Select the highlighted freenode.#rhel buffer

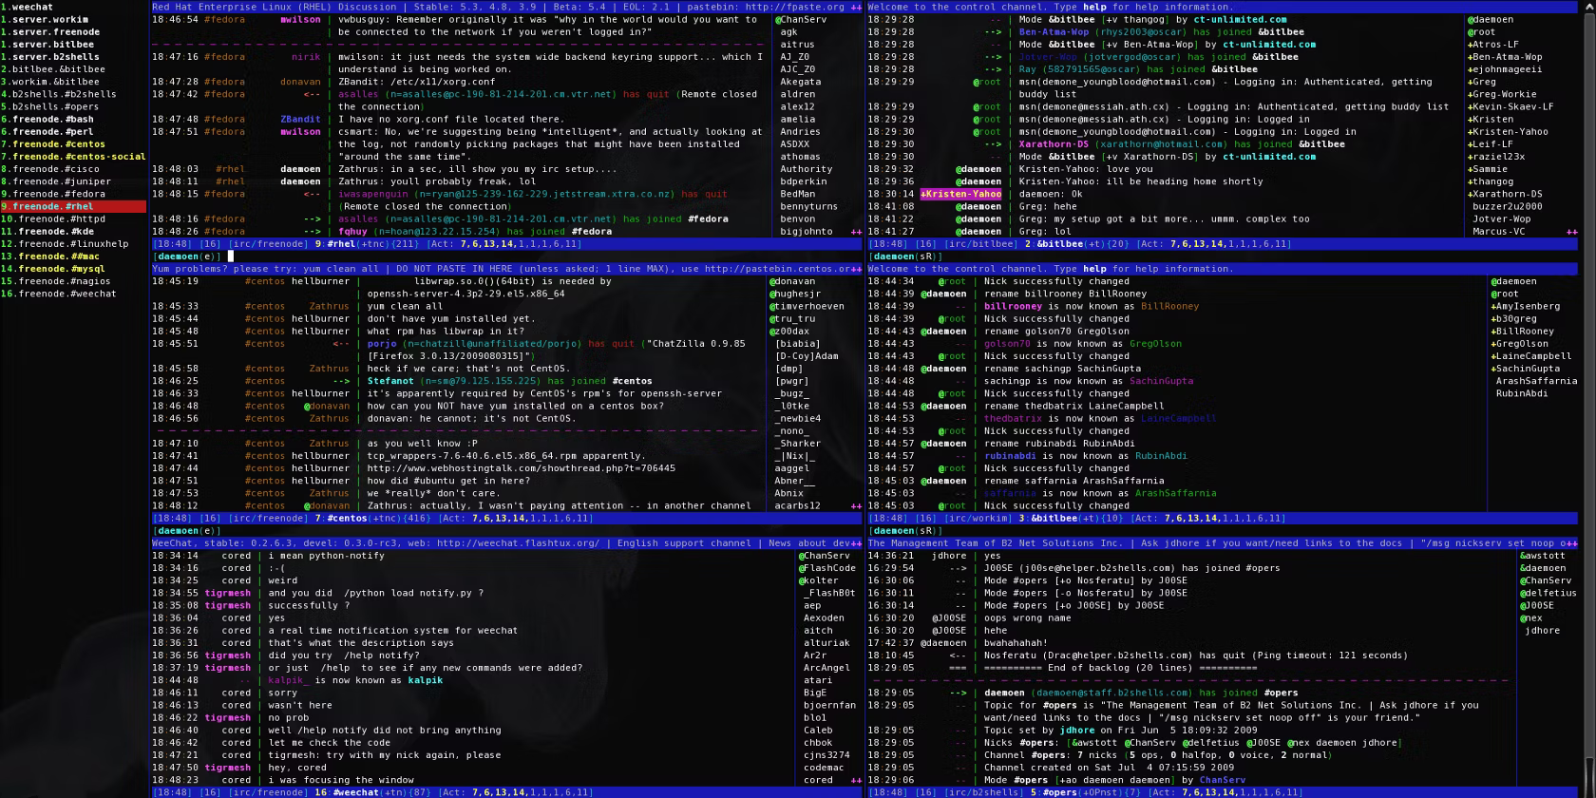pos(73,206)
